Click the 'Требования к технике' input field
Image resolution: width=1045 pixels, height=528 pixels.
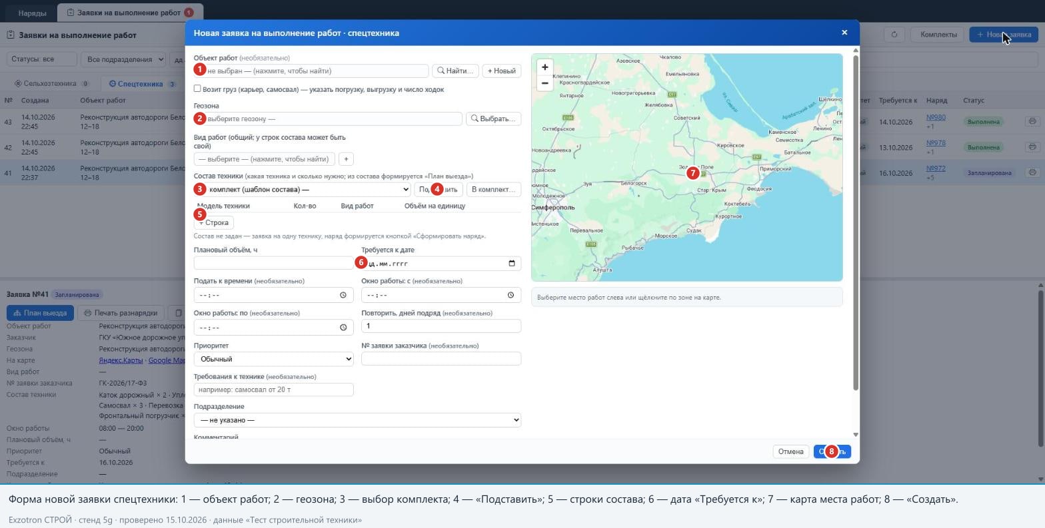pyautogui.click(x=273, y=390)
